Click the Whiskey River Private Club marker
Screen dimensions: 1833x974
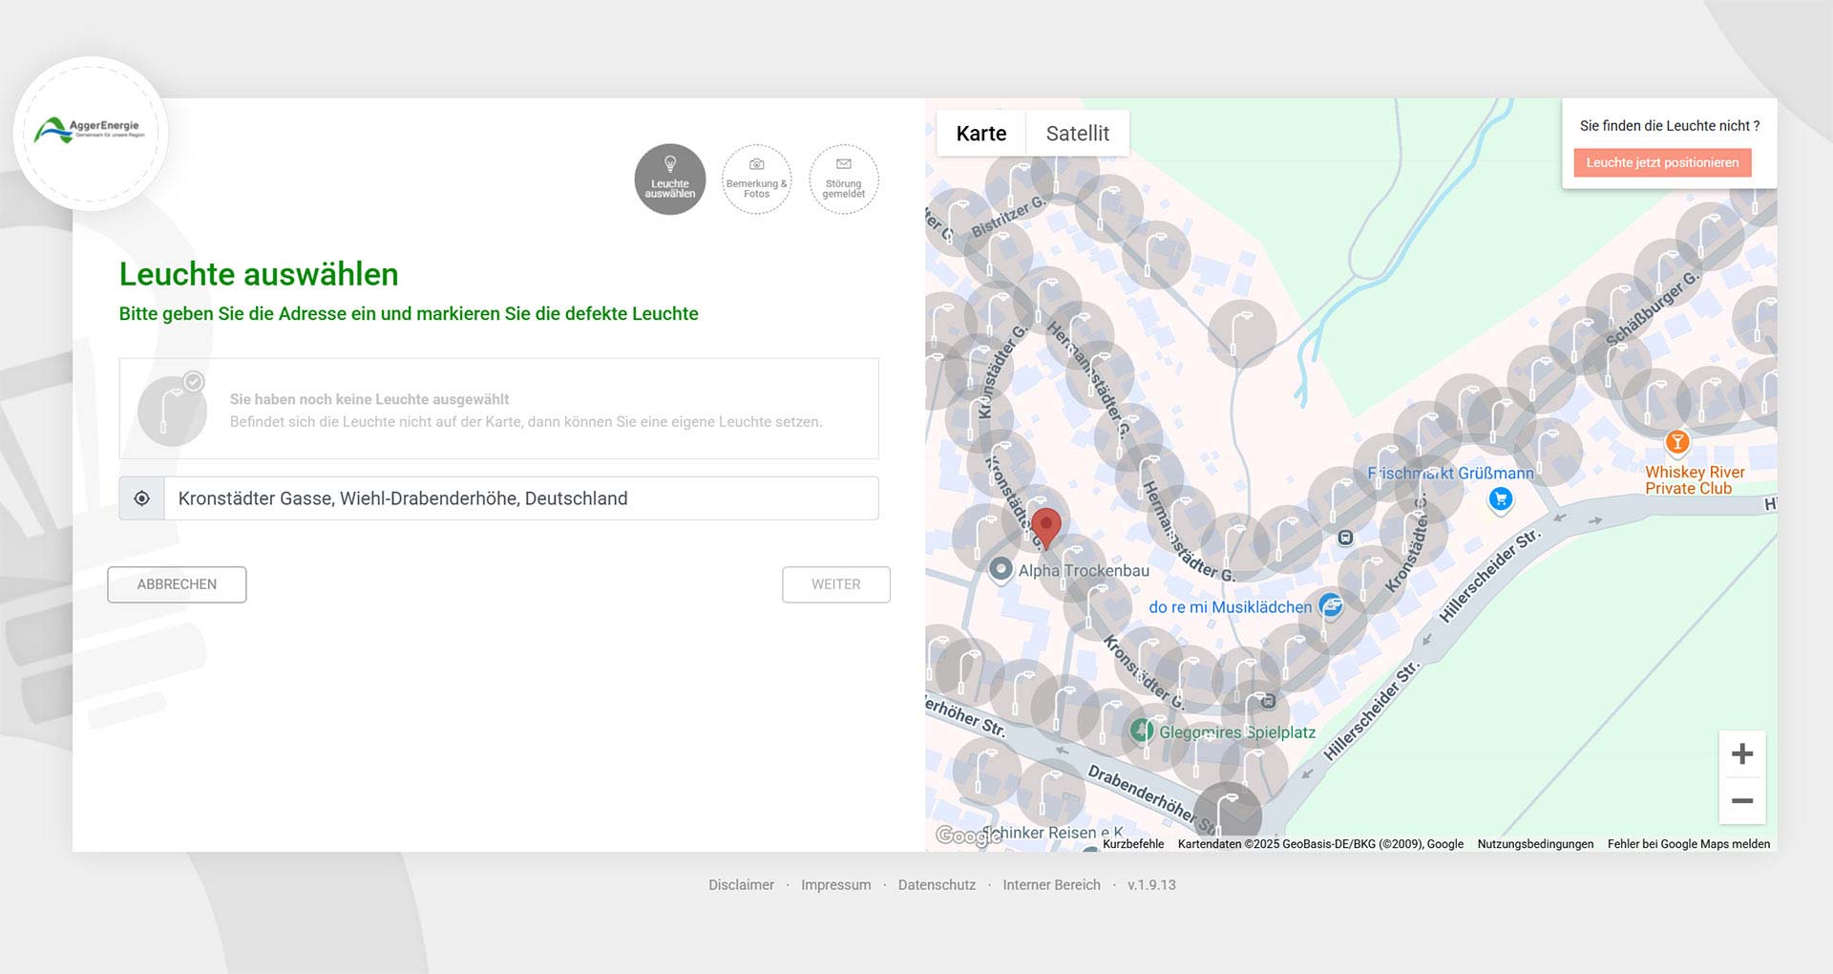click(x=1677, y=442)
